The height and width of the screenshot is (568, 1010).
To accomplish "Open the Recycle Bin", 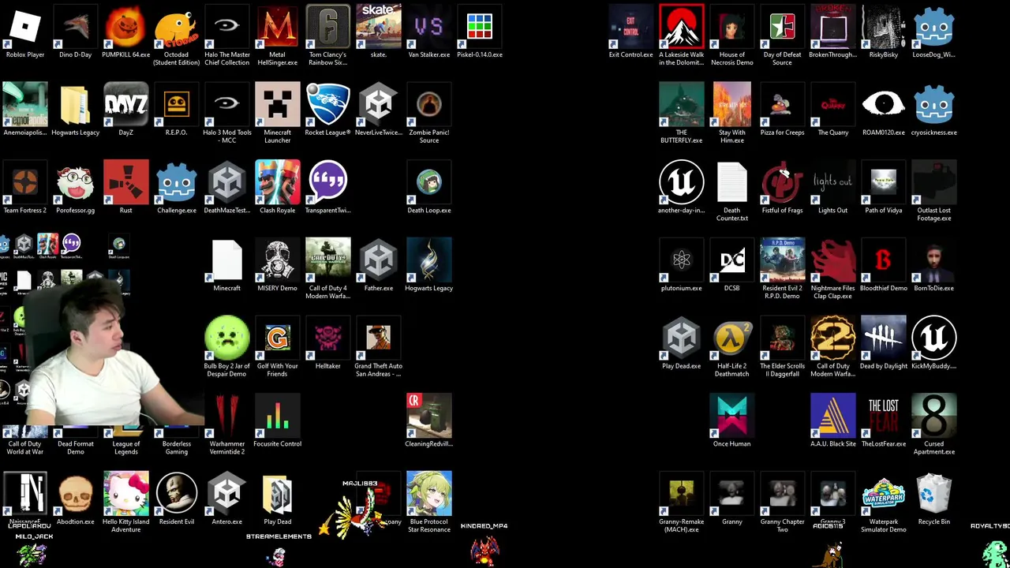I will pos(934,493).
